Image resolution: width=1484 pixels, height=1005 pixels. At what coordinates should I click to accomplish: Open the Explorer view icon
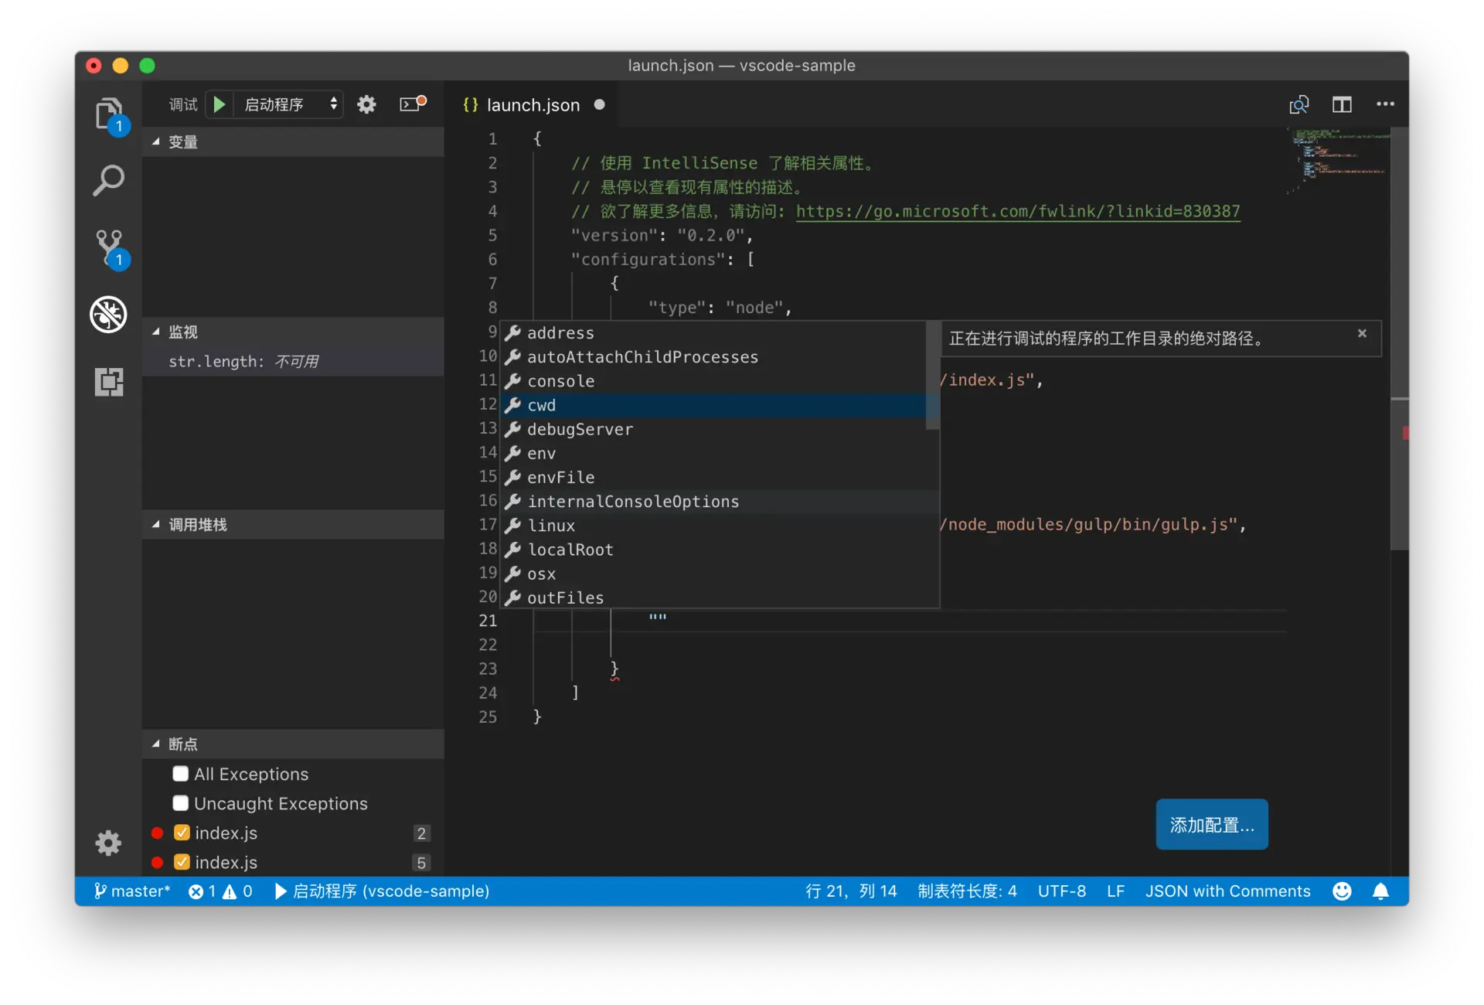pos(108,114)
